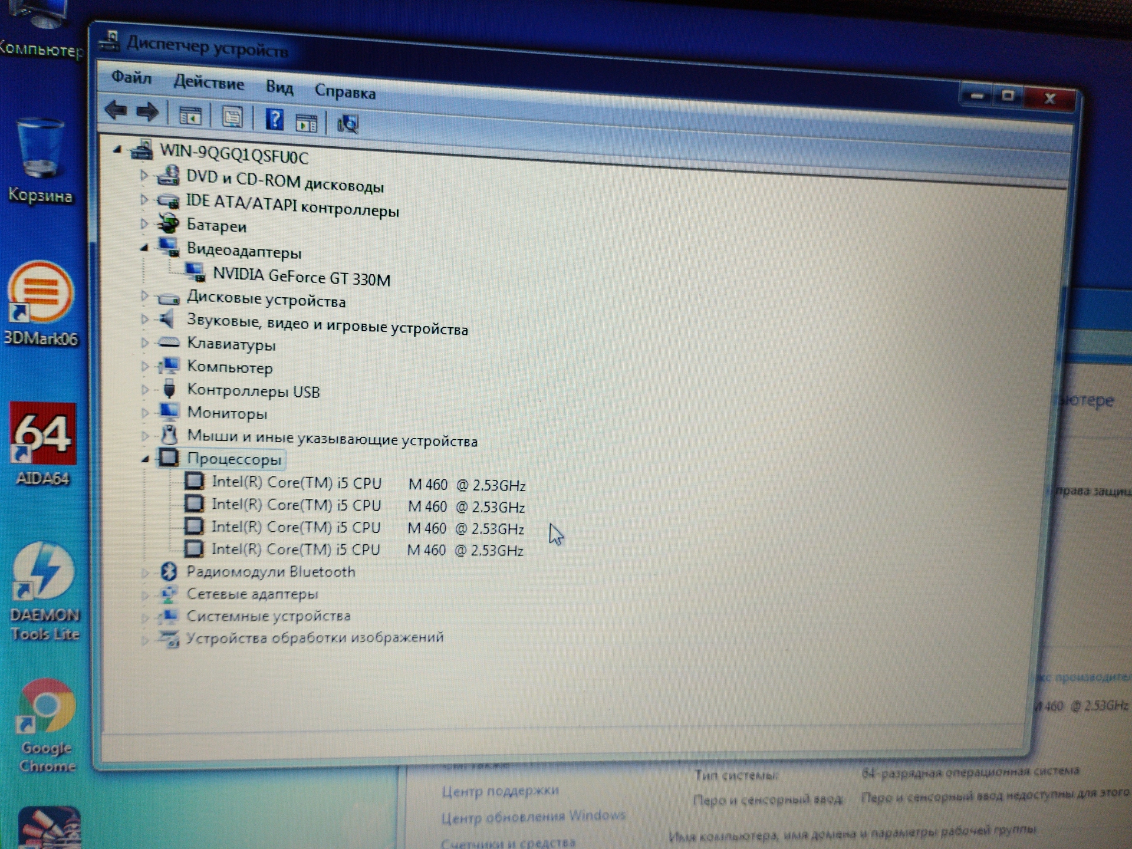Click the Системные устройства icon
Screen dimensions: 1132x849
tap(169, 617)
